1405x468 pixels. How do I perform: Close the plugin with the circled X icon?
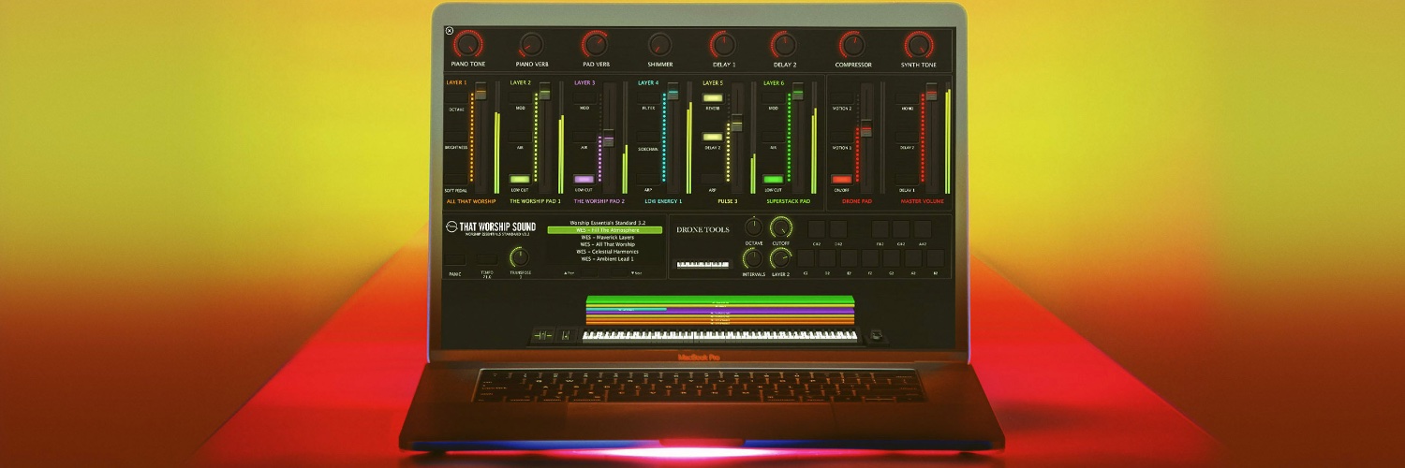pyautogui.click(x=450, y=31)
